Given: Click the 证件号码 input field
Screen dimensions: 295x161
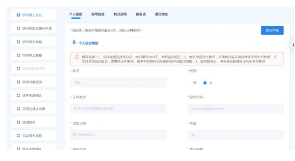Looking at the screenshot, I should point(235,109).
